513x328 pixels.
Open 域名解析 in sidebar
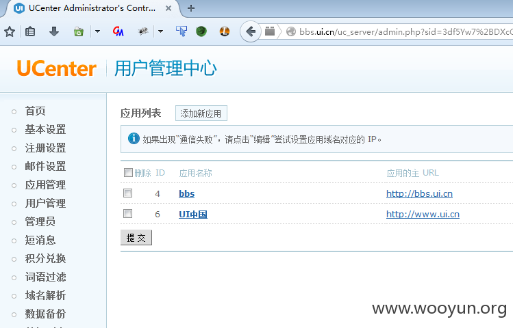[45, 295]
